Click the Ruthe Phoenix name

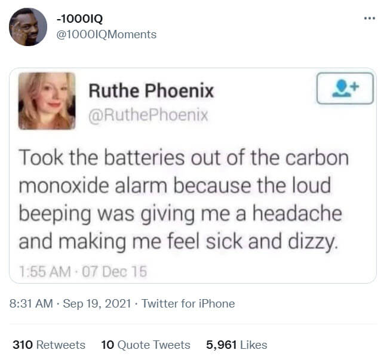(x=151, y=91)
